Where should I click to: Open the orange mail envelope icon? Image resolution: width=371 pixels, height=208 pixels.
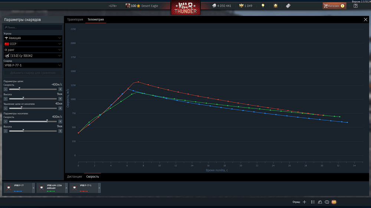(334, 202)
